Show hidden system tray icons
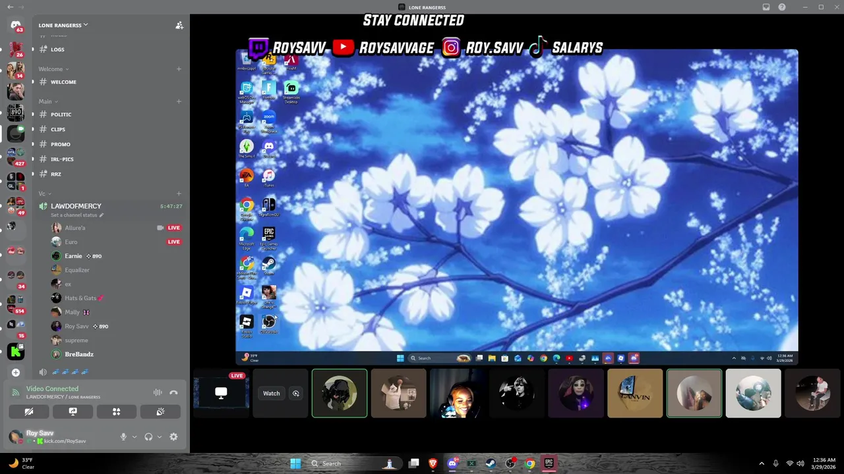Image resolution: width=844 pixels, height=474 pixels. pyautogui.click(x=762, y=463)
